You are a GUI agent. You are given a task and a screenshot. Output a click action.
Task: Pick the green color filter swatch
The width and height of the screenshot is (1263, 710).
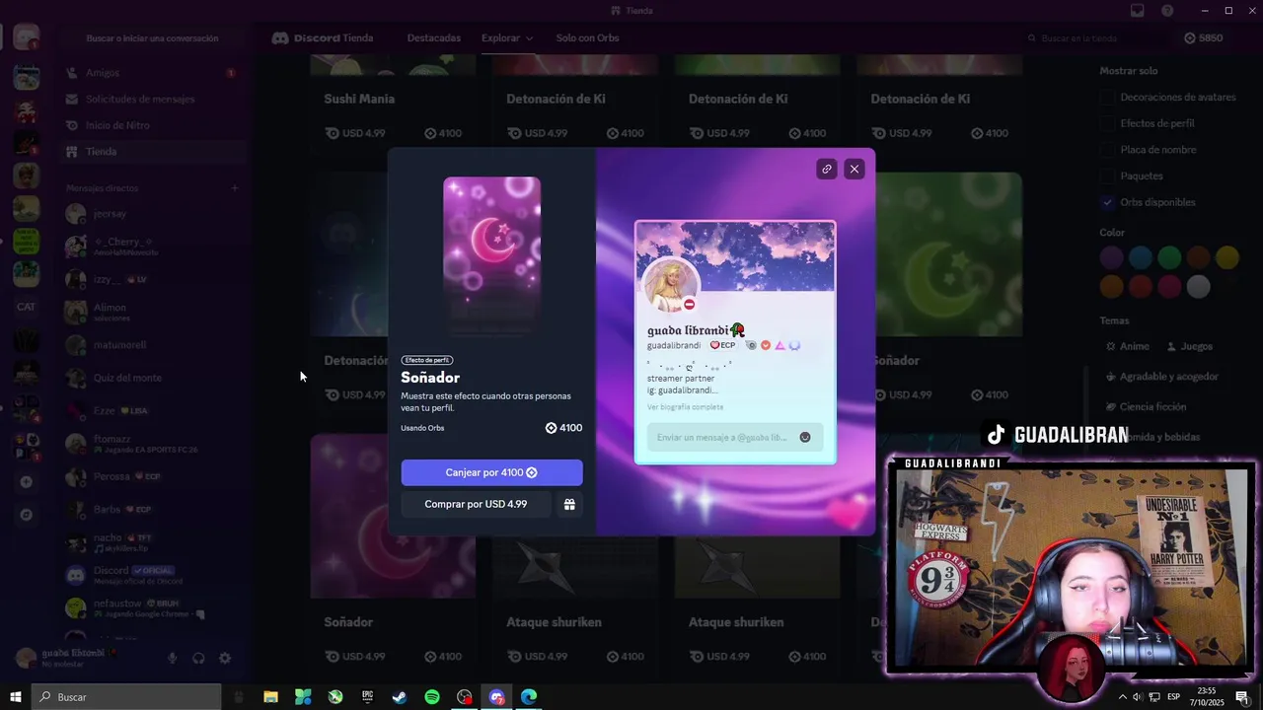coord(1169,257)
